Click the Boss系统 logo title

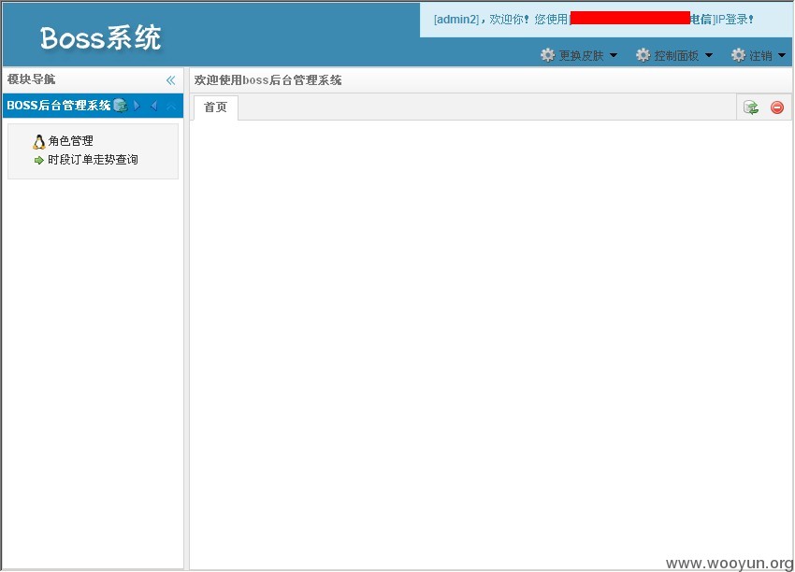point(100,38)
